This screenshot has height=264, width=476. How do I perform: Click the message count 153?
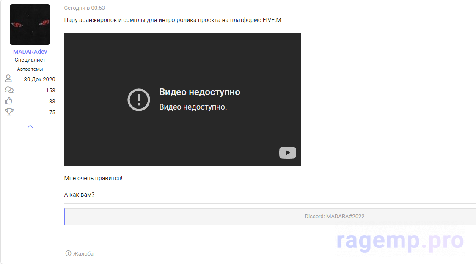coord(50,90)
